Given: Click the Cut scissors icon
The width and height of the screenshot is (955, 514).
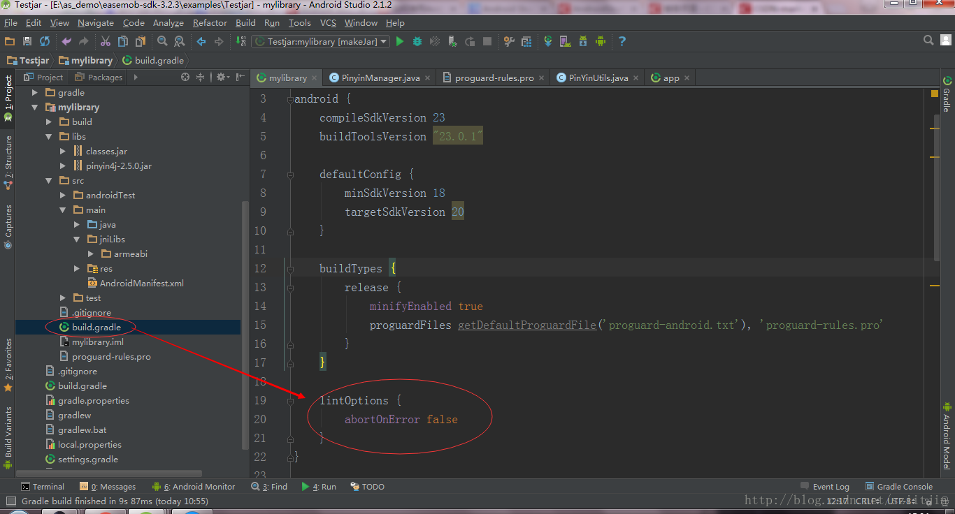Looking at the screenshot, I should 106,41.
